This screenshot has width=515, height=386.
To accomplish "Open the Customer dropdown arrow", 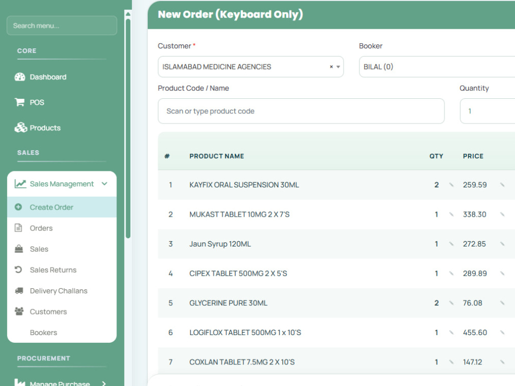I will (338, 67).
